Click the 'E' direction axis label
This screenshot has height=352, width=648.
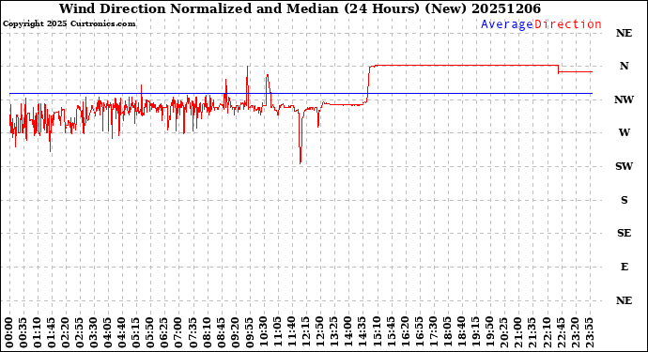[x=625, y=267]
